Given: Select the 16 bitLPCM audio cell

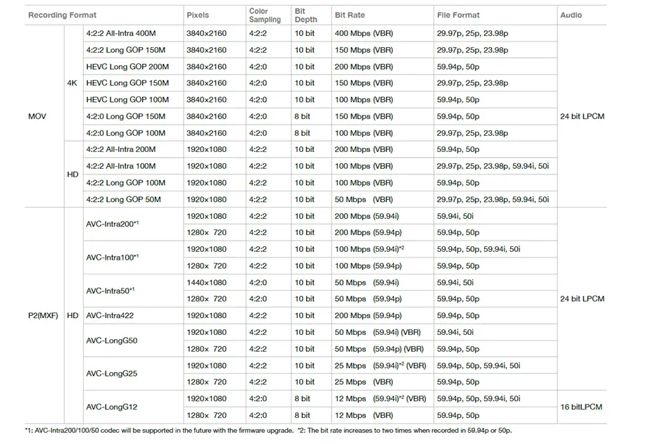Looking at the screenshot, I should coord(581,407).
